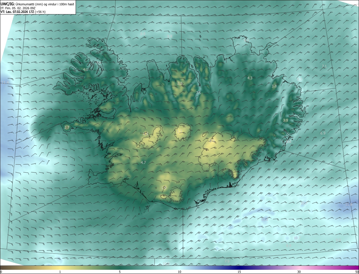Click the "7.5" value in north Iceland

click(x=198, y=93)
